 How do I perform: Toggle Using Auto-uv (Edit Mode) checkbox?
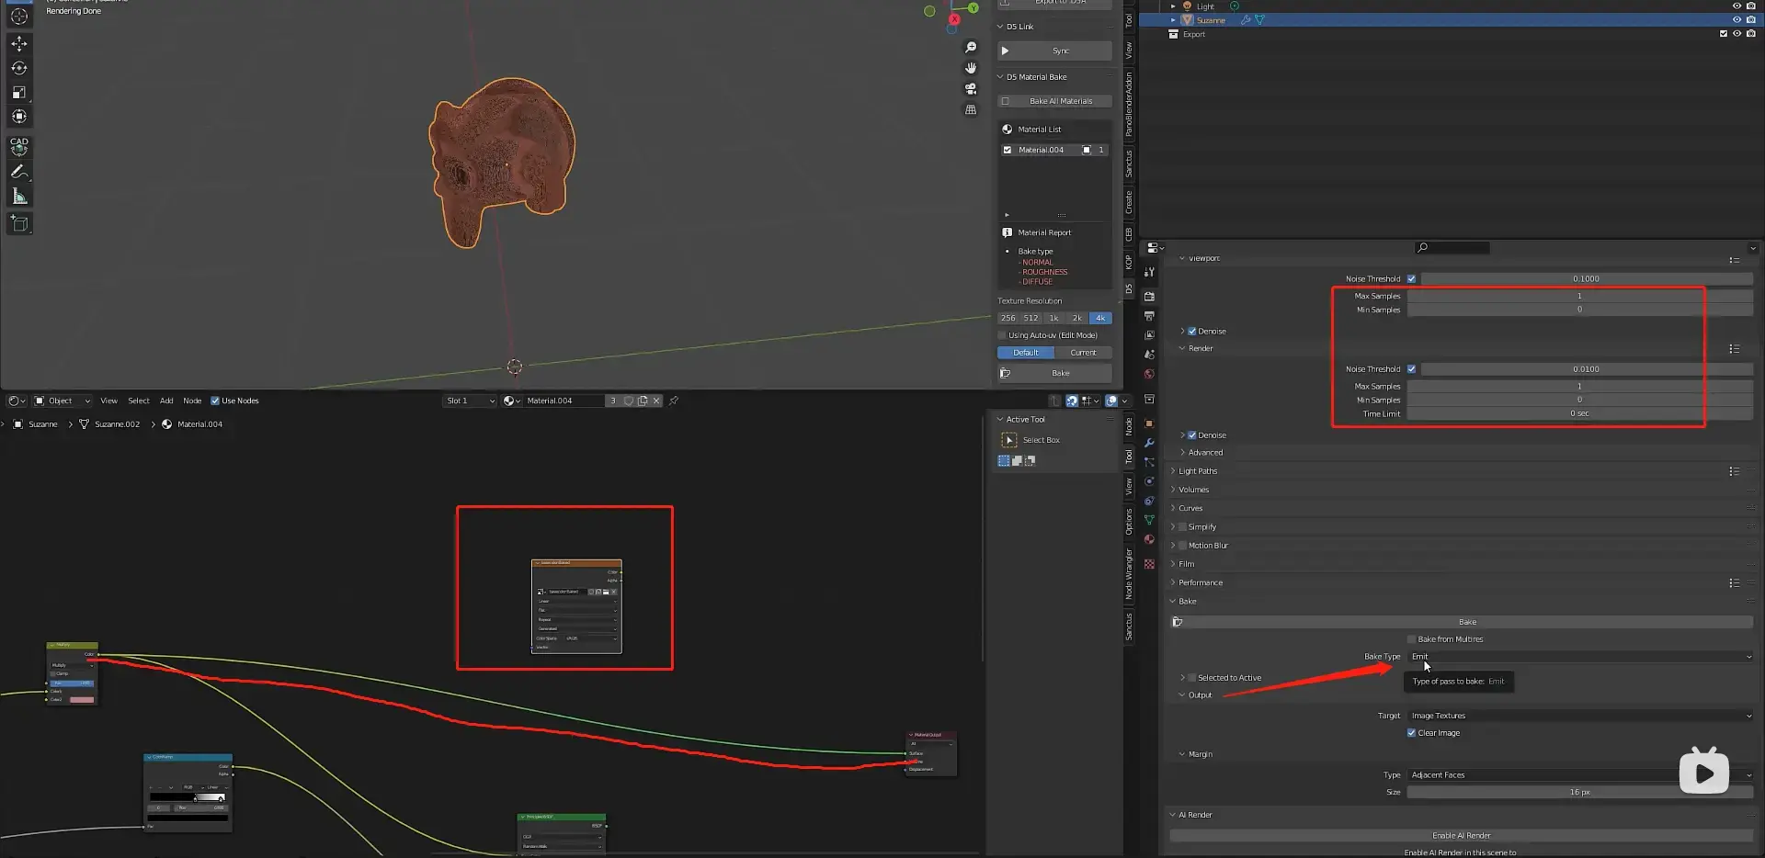[x=1002, y=335]
